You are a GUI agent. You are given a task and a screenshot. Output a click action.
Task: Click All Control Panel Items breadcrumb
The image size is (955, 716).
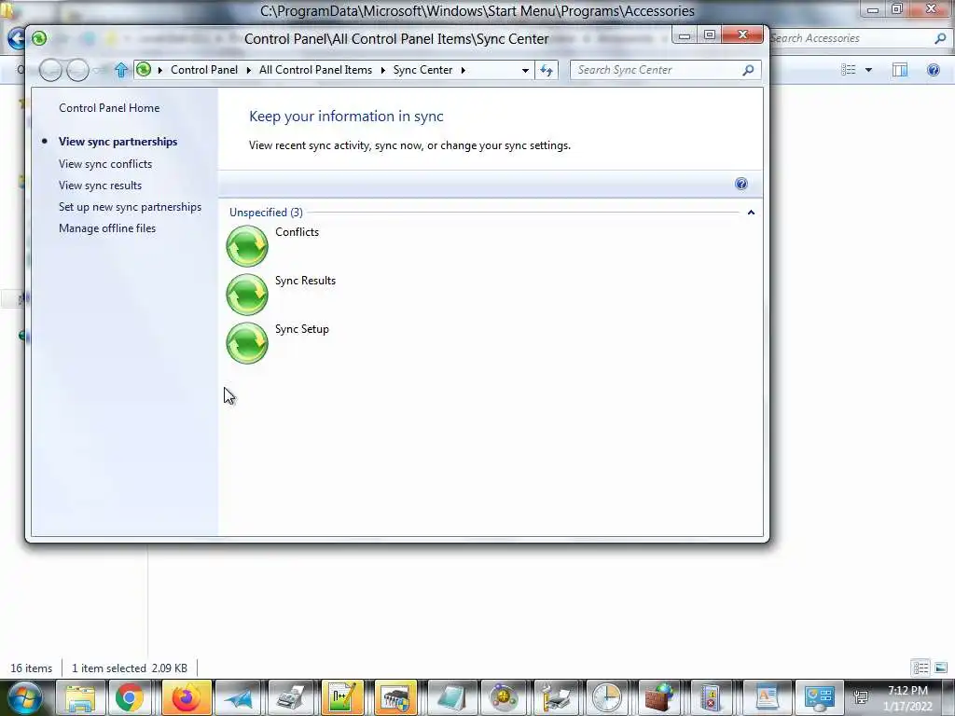click(315, 70)
